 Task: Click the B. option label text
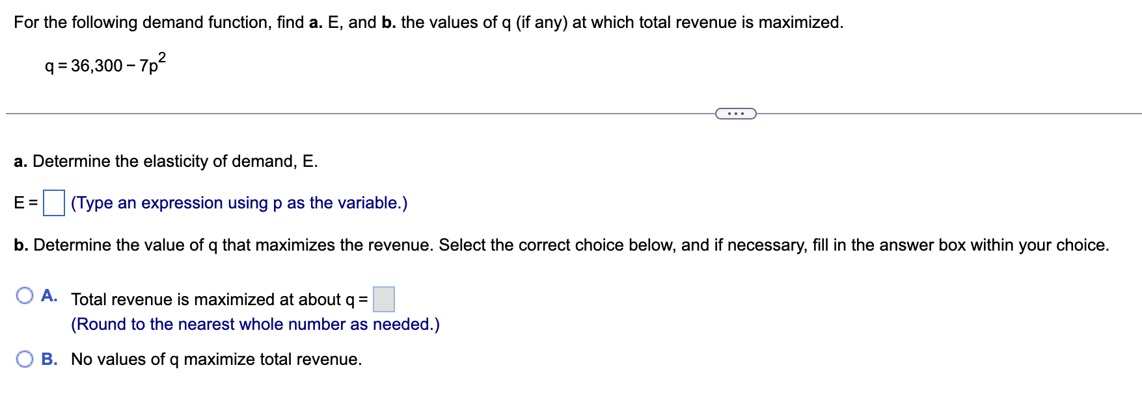pyautogui.click(x=51, y=358)
